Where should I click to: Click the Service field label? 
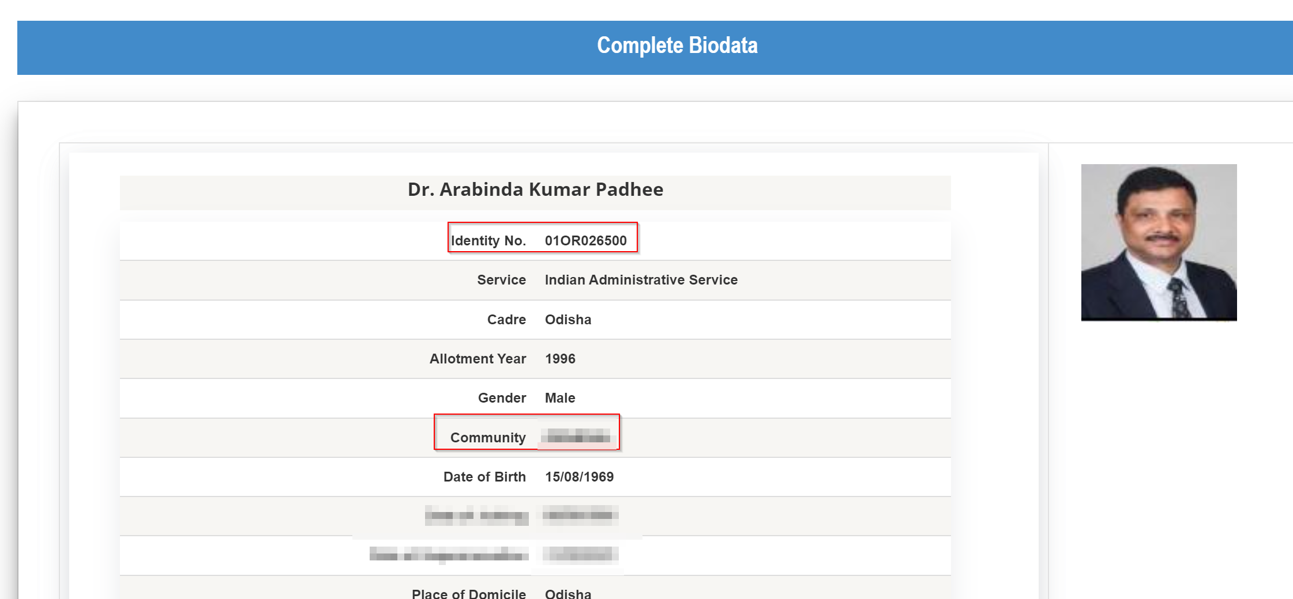coord(501,280)
